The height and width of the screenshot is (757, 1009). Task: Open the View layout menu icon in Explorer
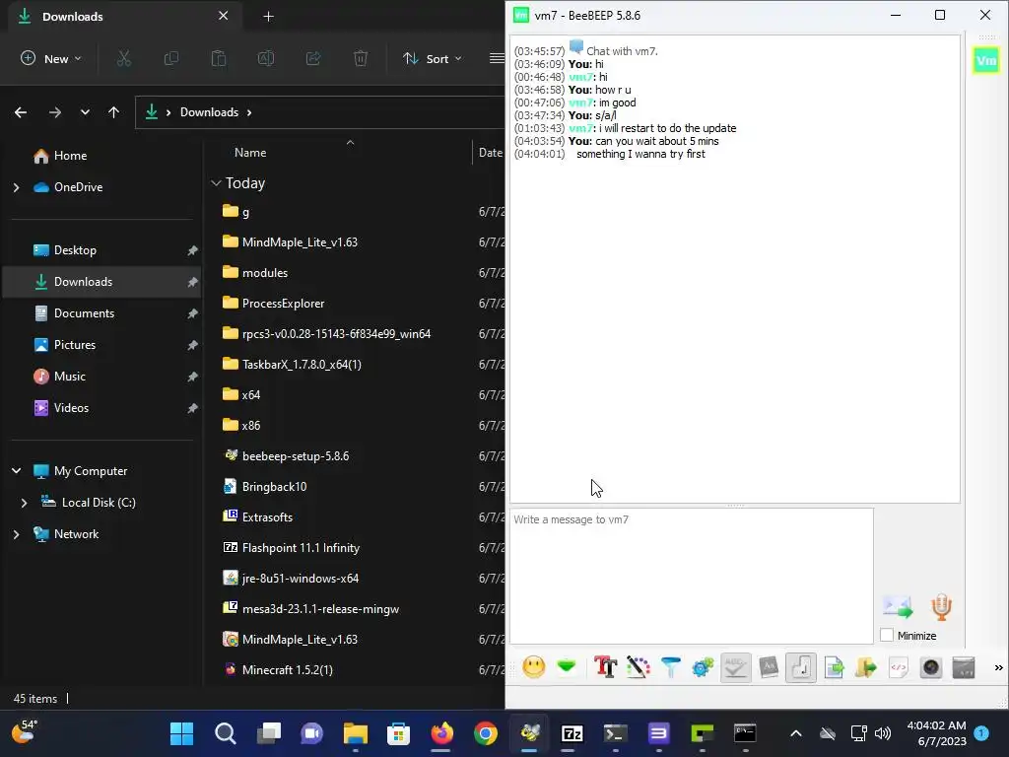[x=497, y=58]
